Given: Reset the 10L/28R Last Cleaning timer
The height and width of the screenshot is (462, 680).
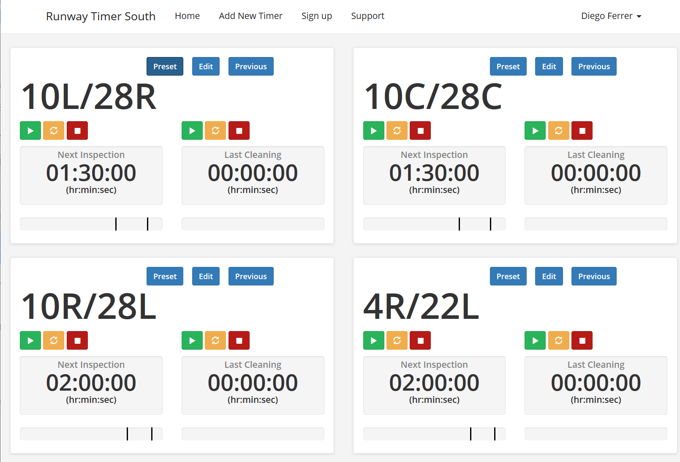Looking at the screenshot, I should (x=215, y=130).
